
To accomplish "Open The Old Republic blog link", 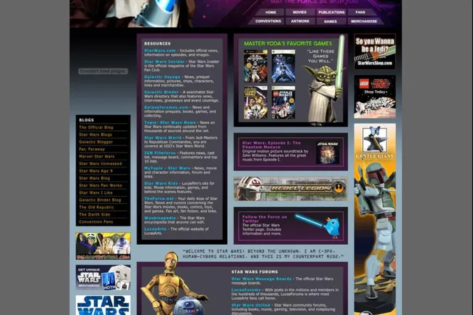I will click(96, 207).
